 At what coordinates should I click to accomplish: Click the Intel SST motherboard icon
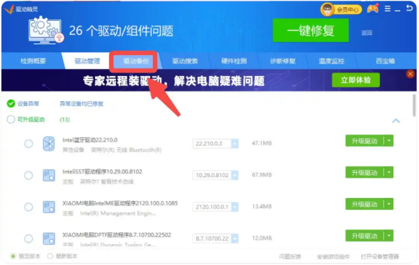[x=49, y=175]
